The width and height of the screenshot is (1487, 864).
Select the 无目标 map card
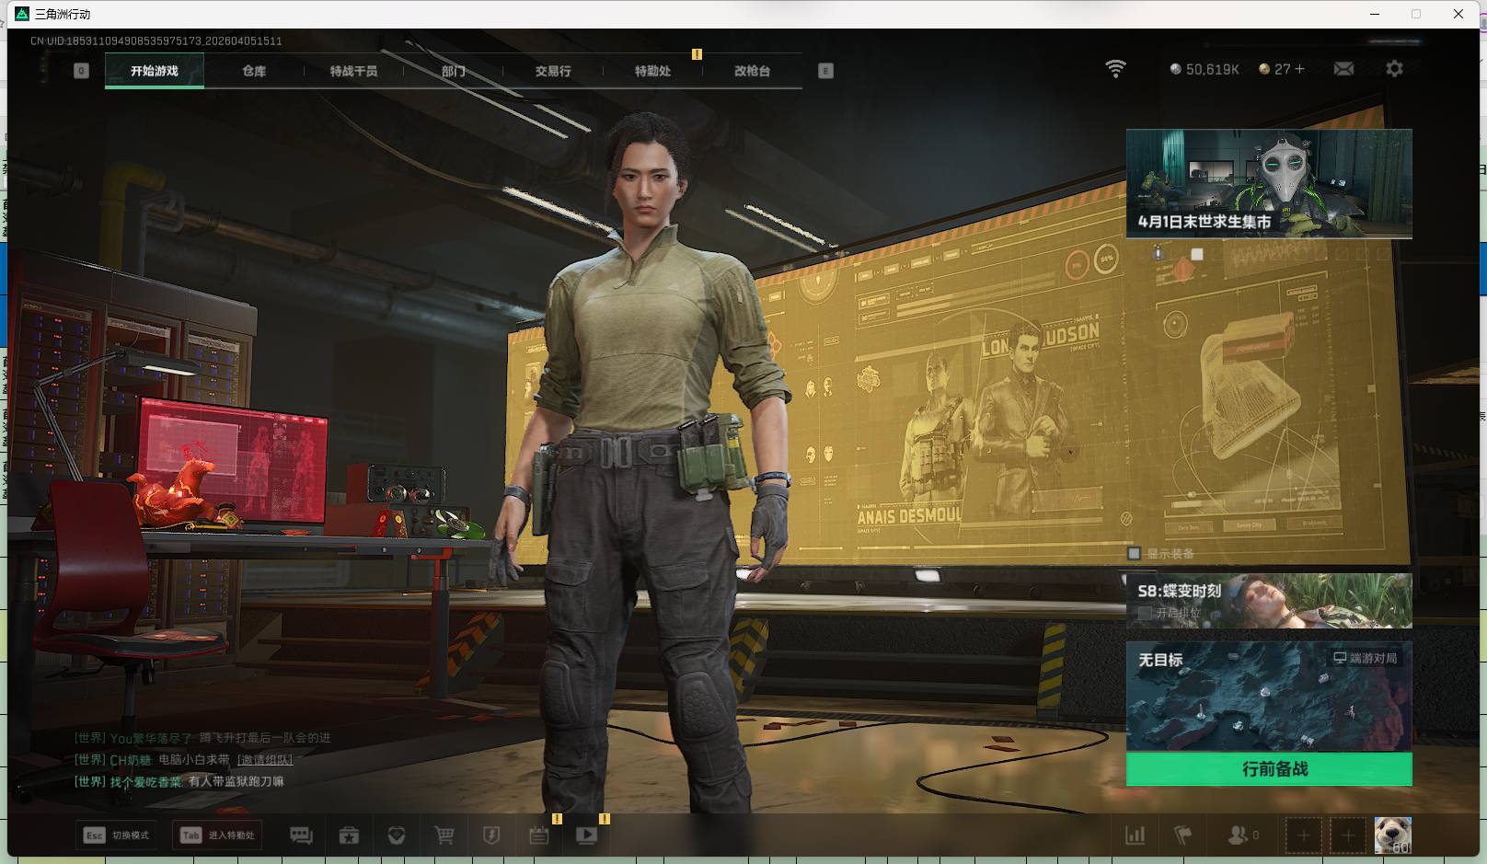[1269, 697]
